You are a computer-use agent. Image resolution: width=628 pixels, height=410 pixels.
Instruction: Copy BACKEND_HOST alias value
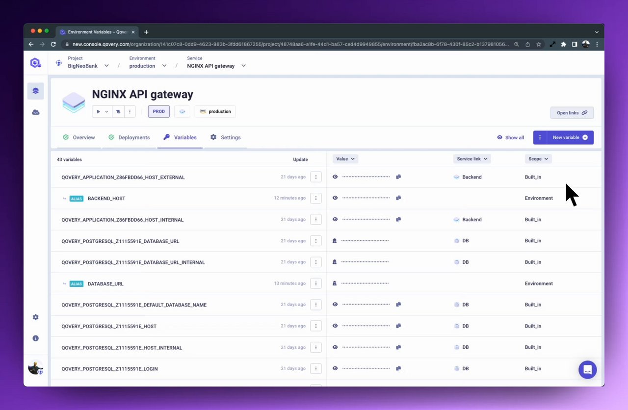point(398,198)
